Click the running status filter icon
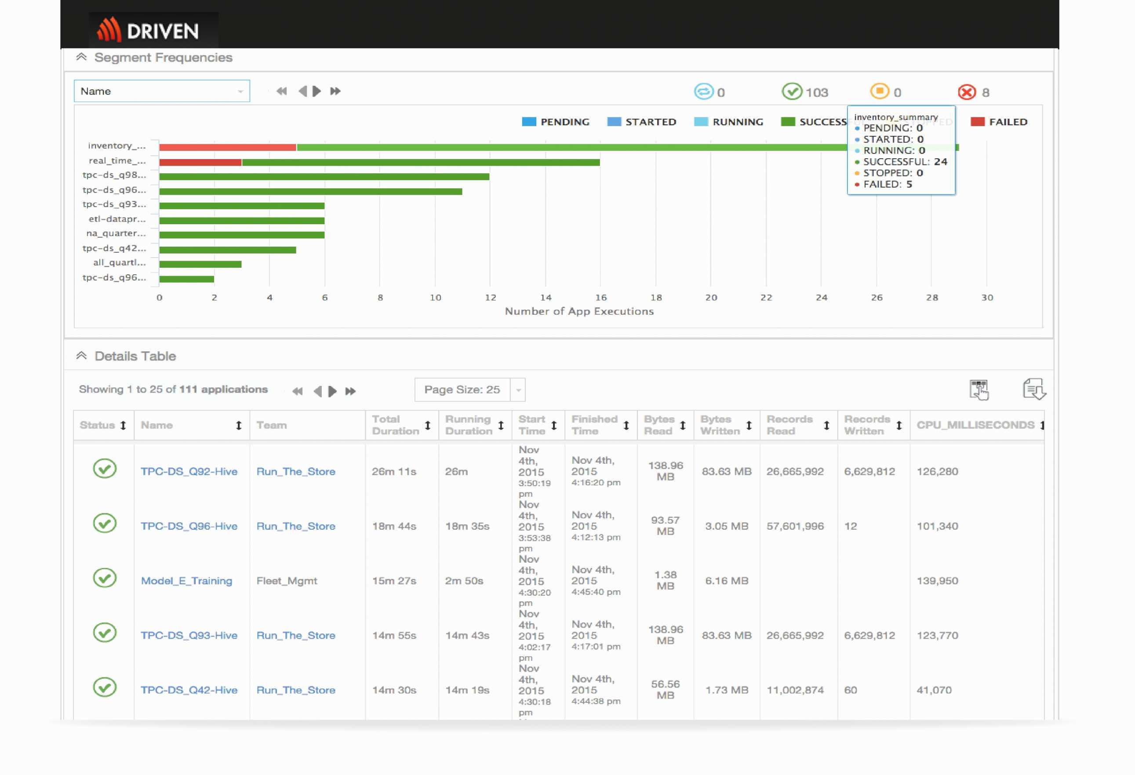The height and width of the screenshot is (775, 1135). (704, 91)
